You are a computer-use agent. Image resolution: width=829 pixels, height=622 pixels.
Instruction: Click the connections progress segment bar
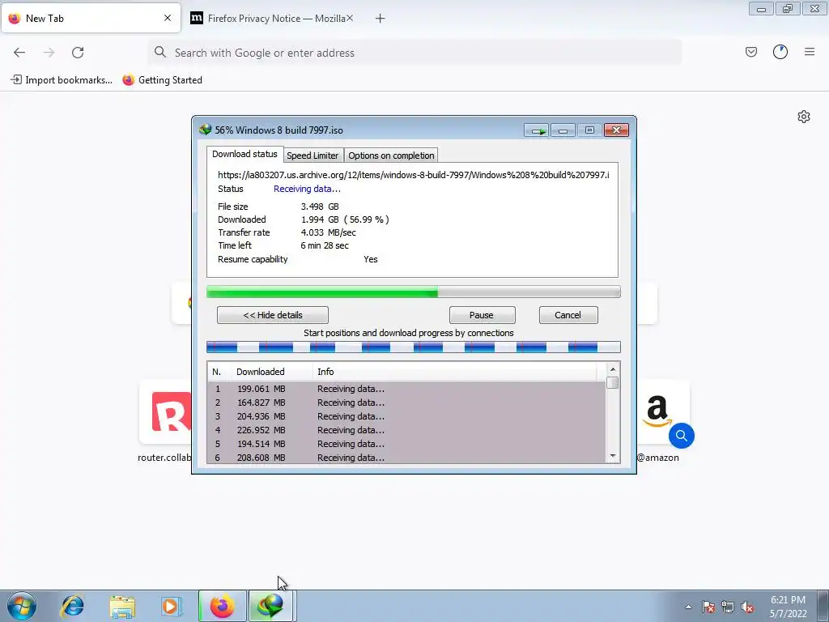click(413, 347)
